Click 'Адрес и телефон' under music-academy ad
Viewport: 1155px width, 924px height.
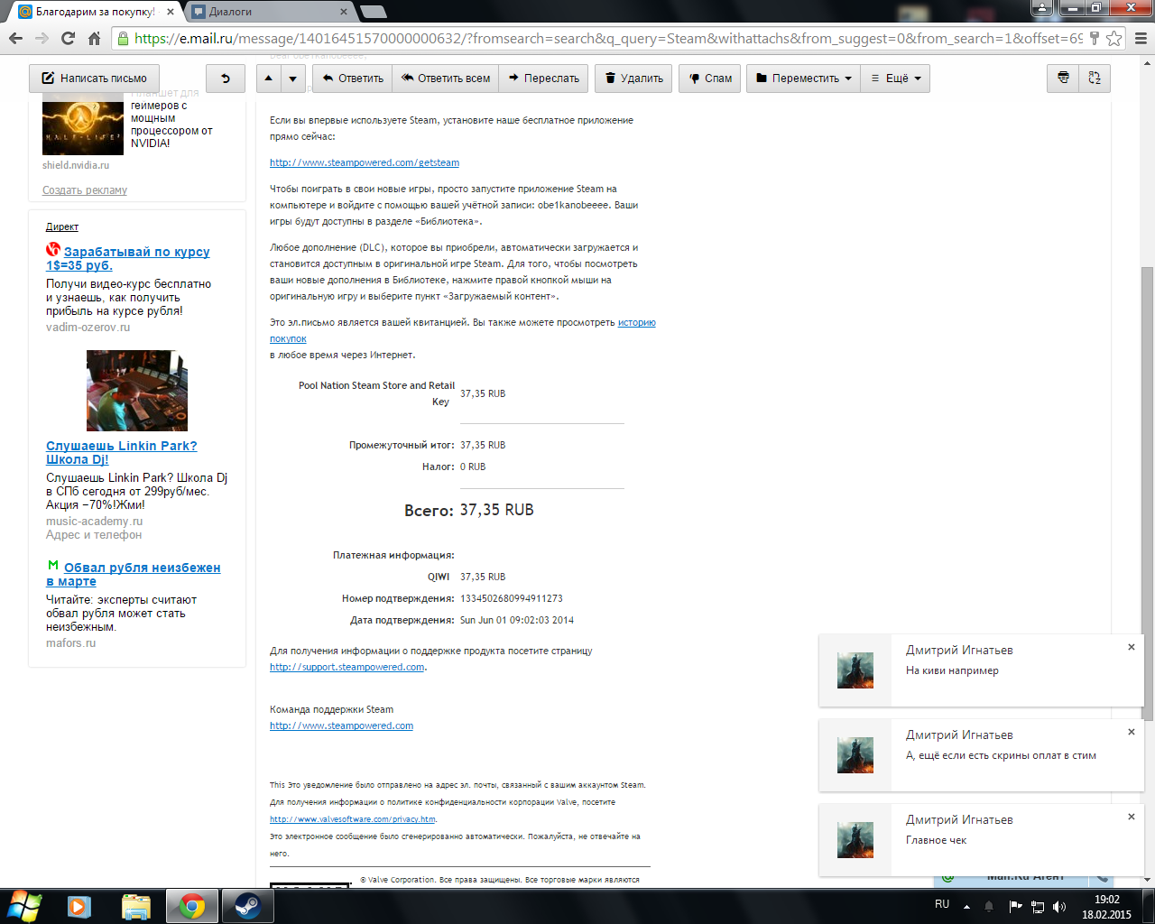[94, 535]
